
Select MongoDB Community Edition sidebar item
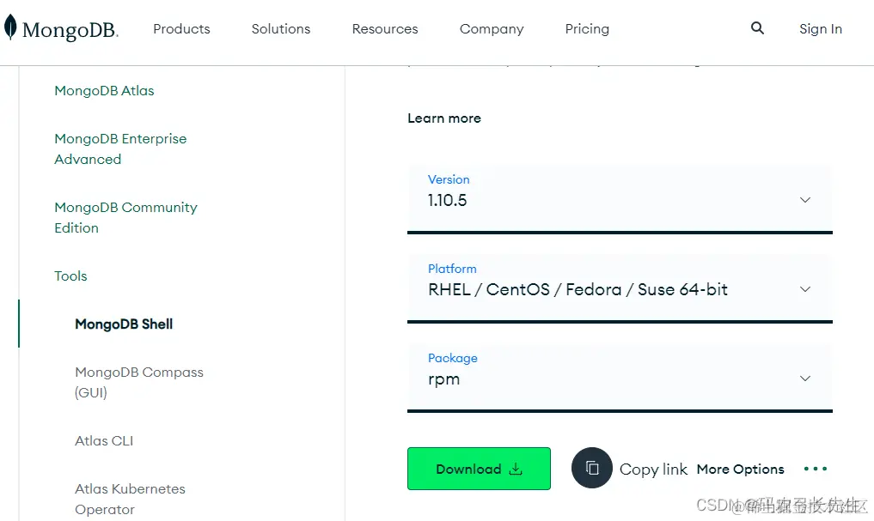tap(125, 217)
